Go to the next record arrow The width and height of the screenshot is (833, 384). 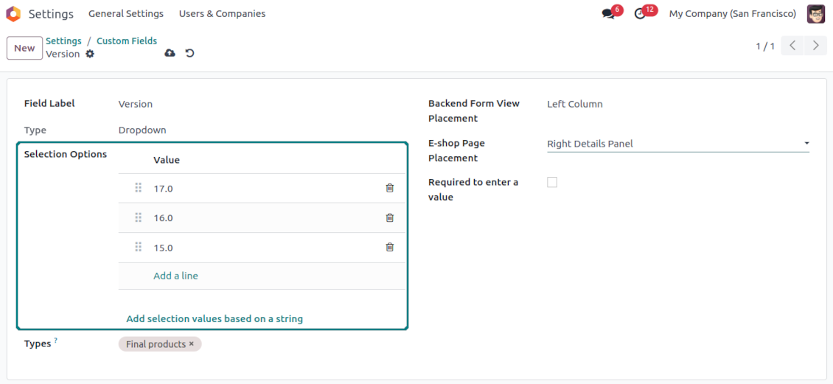pos(815,46)
